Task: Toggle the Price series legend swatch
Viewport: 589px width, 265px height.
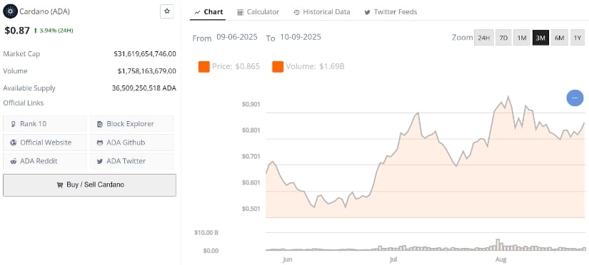Action: click(204, 67)
